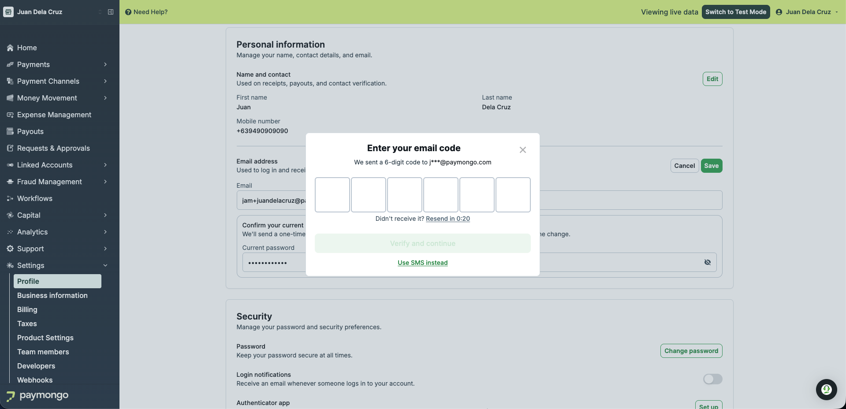Open the Juan Dela Cruz account dropdown

(807, 12)
